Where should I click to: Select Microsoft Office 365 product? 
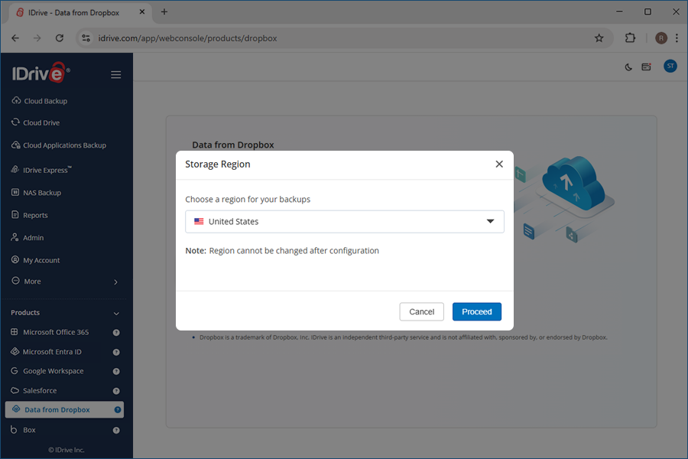[50, 332]
